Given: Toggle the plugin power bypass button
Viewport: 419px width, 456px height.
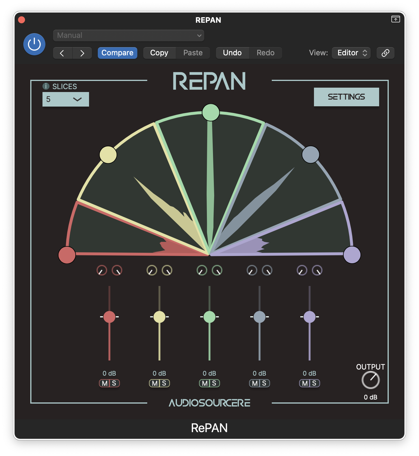Looking at the screenshot, I should click(34, 44).
